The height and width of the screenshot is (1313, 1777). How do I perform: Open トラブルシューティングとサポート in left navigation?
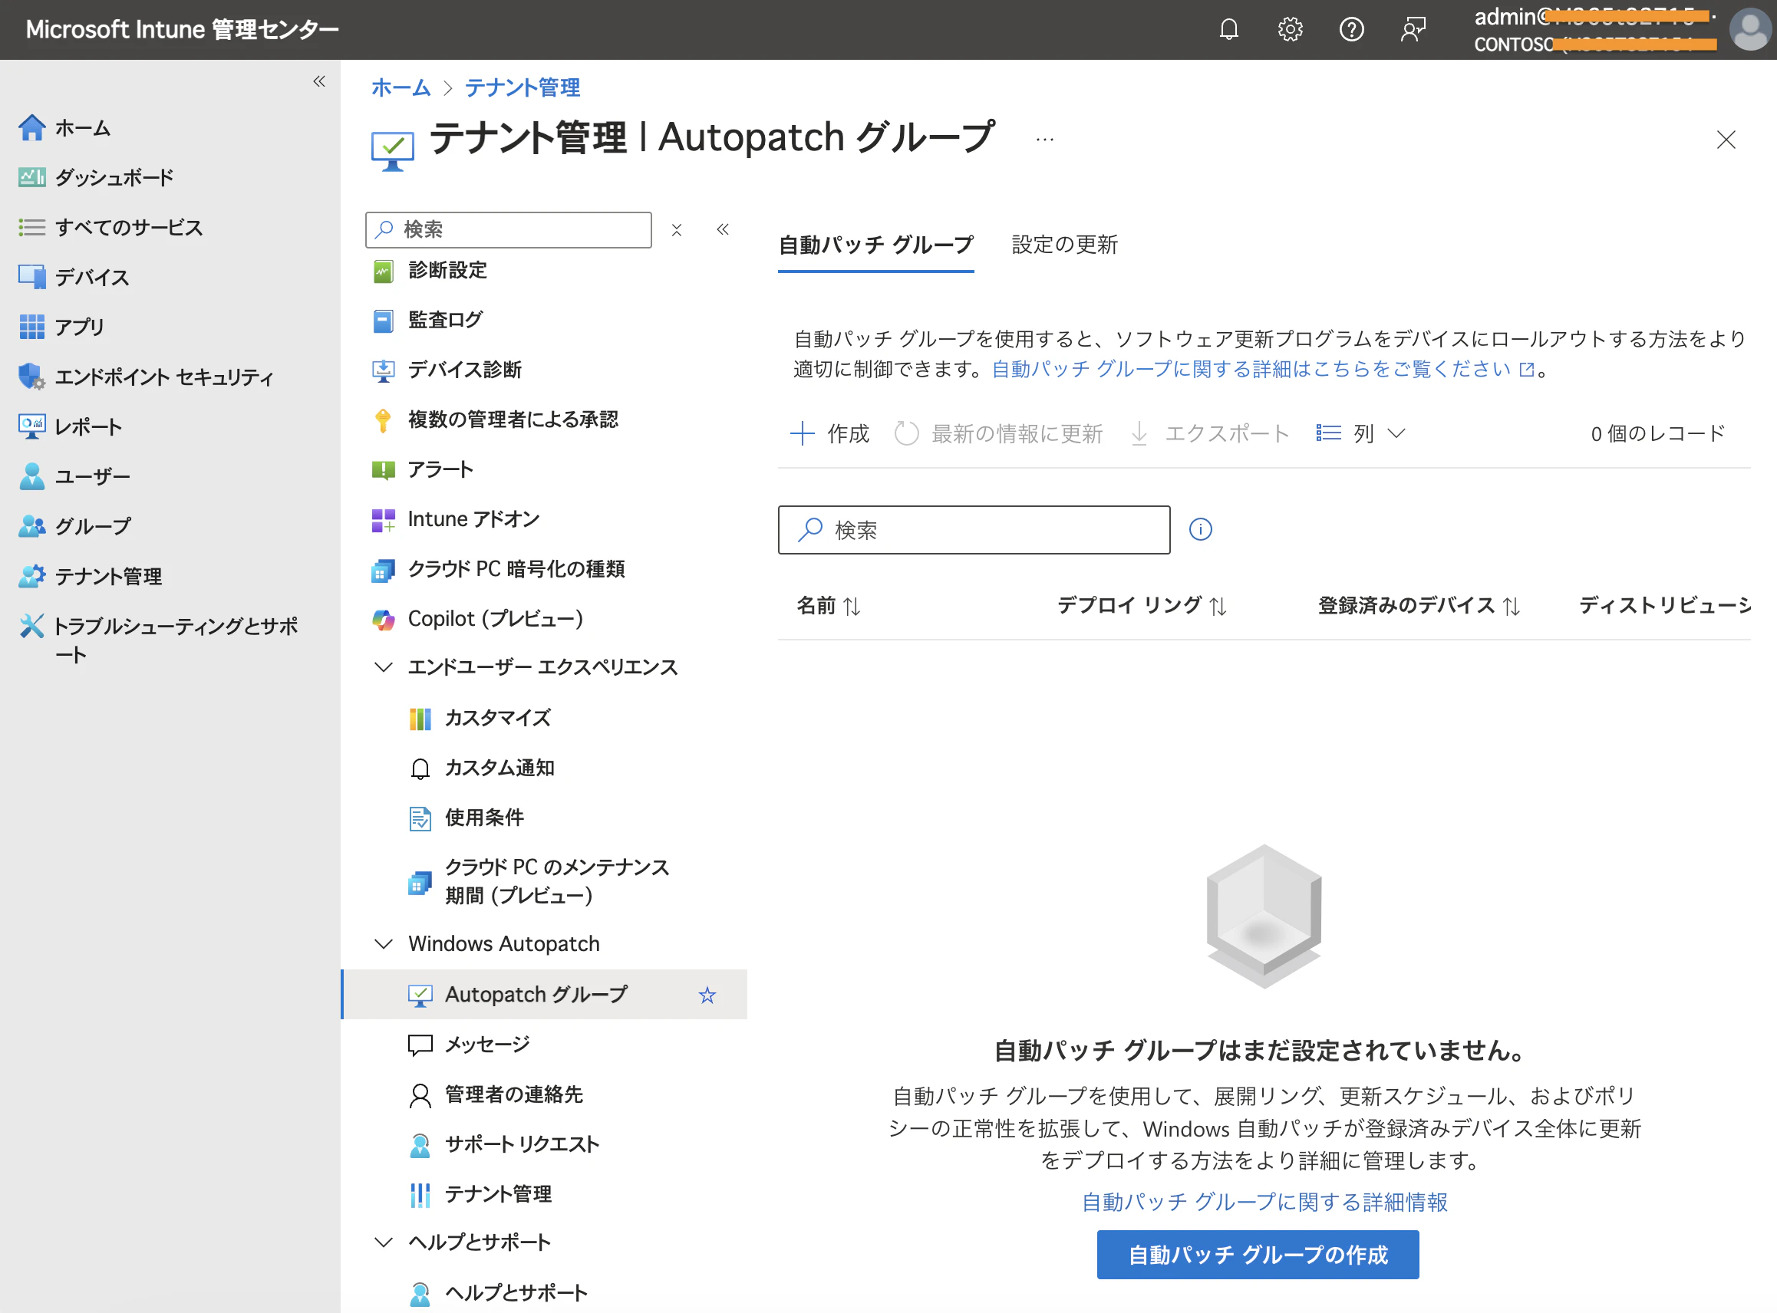[x=159, y=640]
